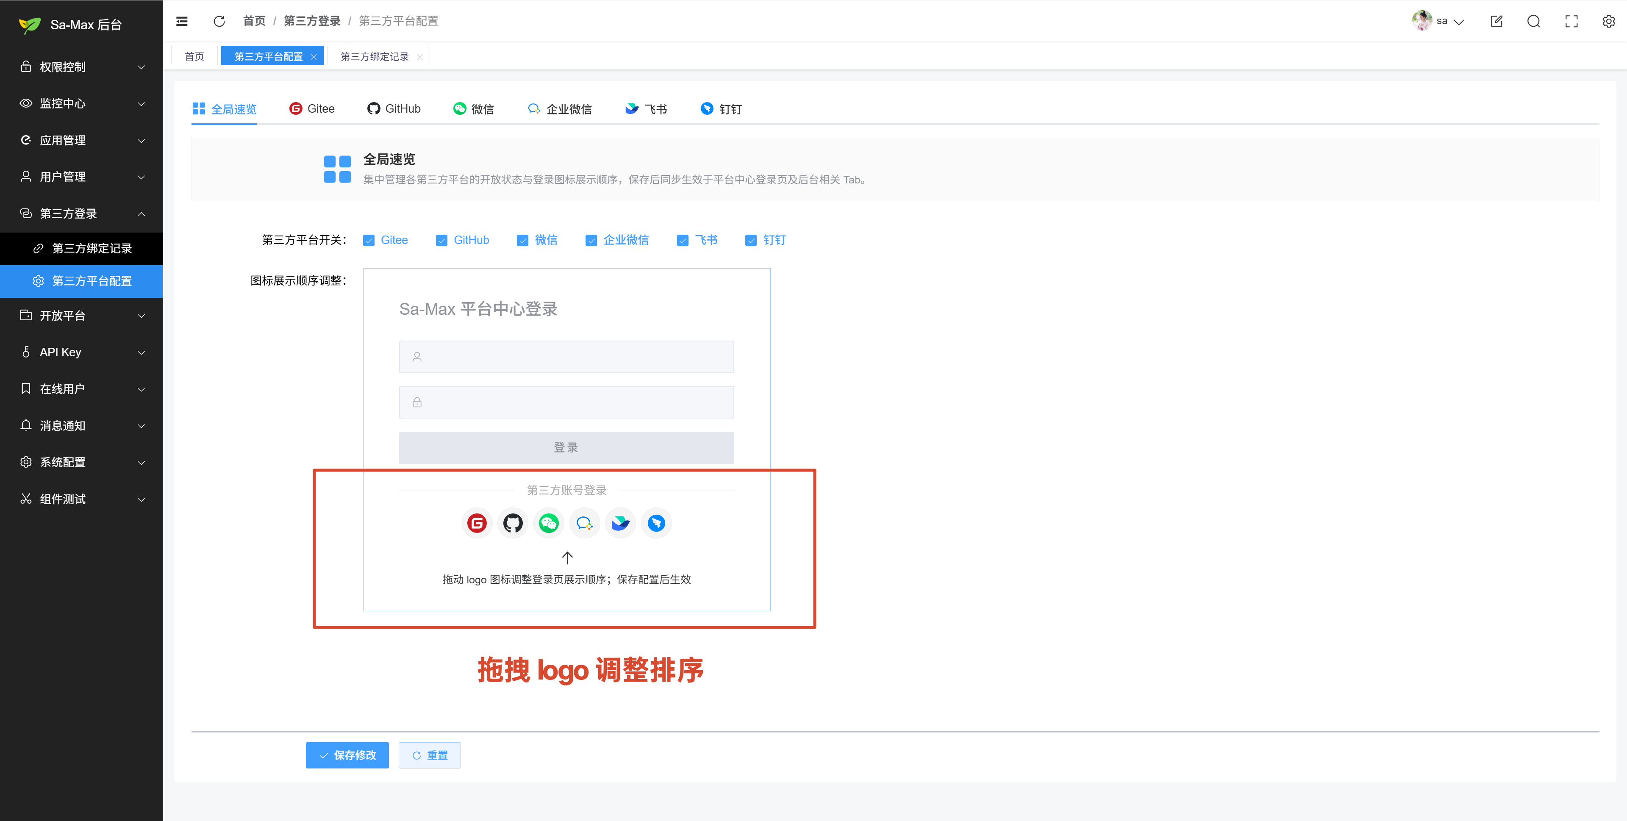Switch to the 钉钉 config tab
Screen dimensions: 1627x821
pos(721,108)
